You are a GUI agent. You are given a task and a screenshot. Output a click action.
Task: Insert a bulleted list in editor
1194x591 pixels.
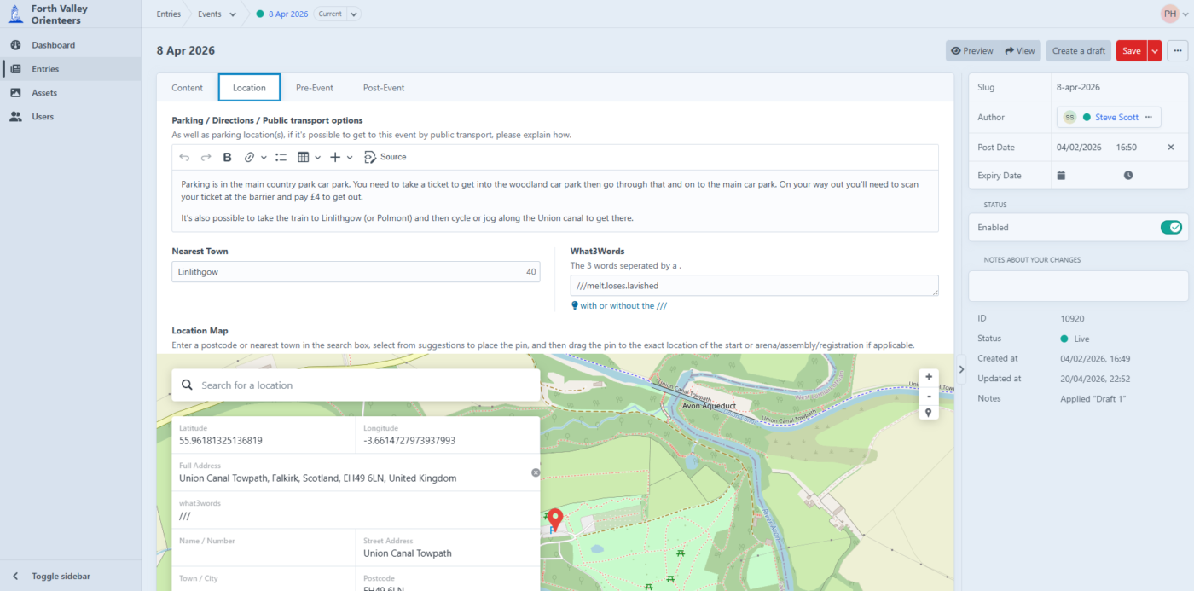coord(281,157)
